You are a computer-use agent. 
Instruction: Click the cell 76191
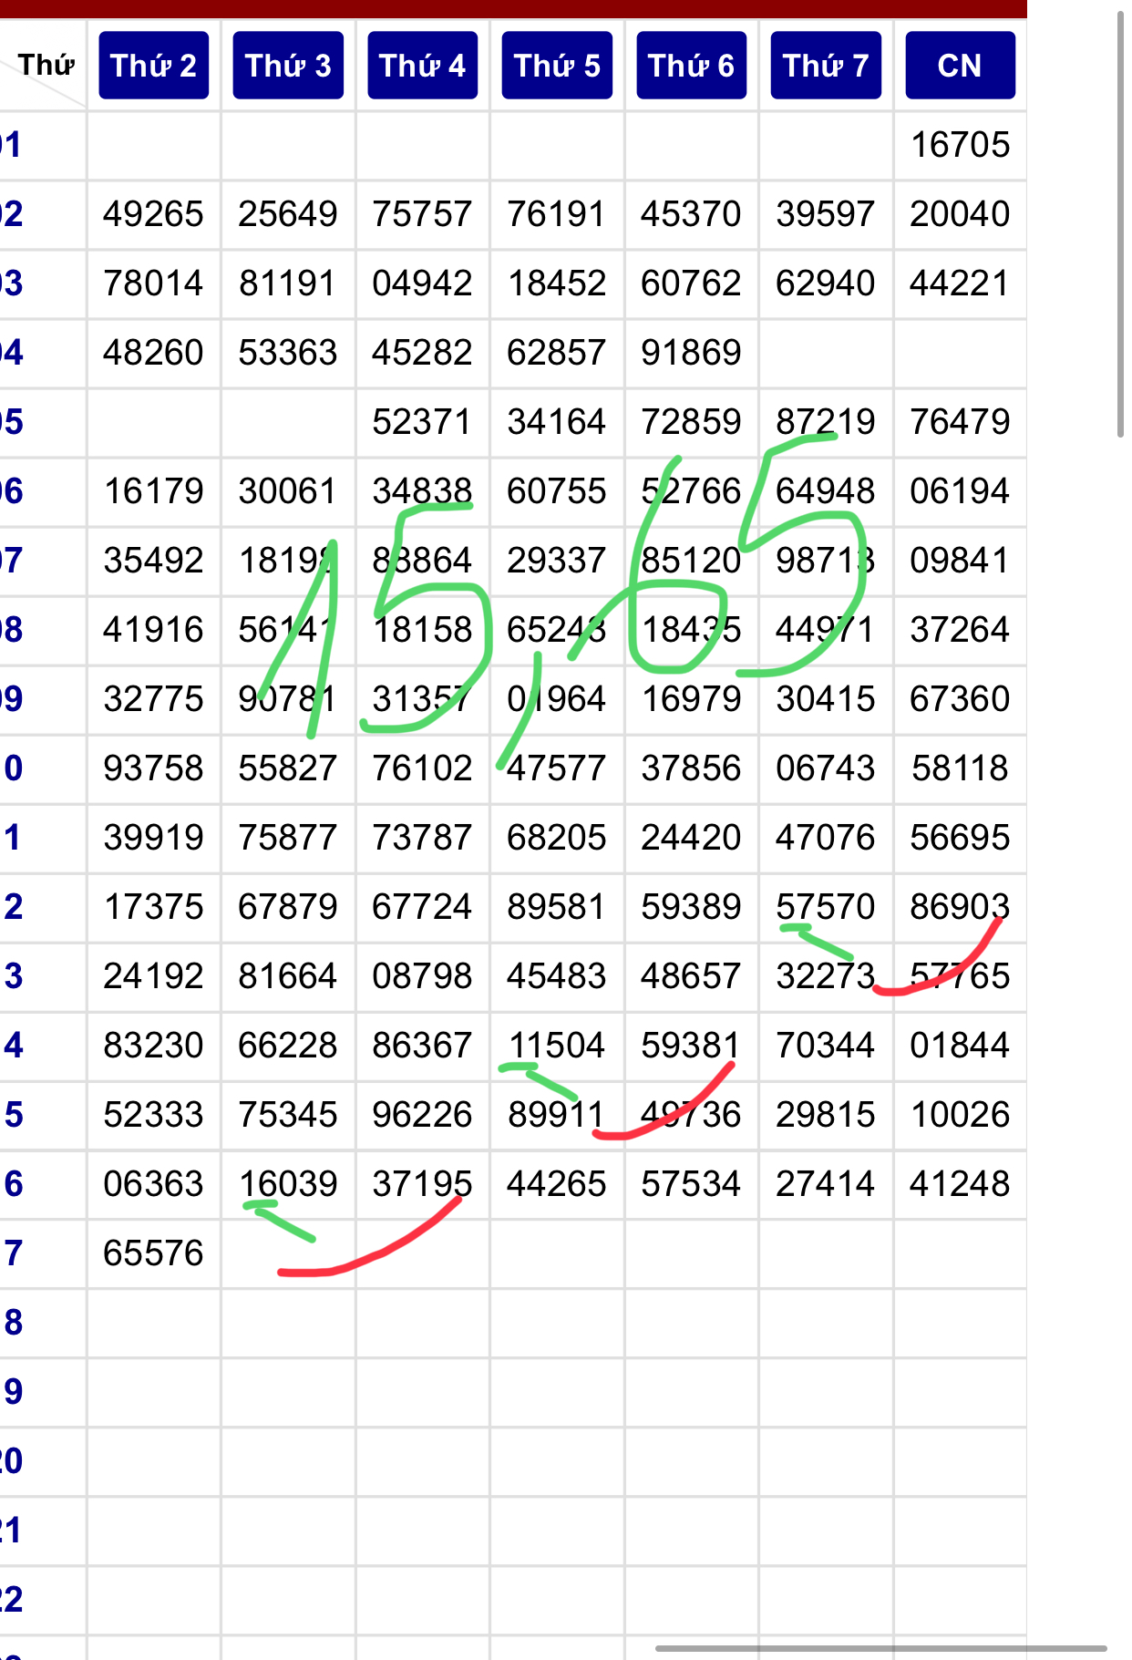coord(557,214)
